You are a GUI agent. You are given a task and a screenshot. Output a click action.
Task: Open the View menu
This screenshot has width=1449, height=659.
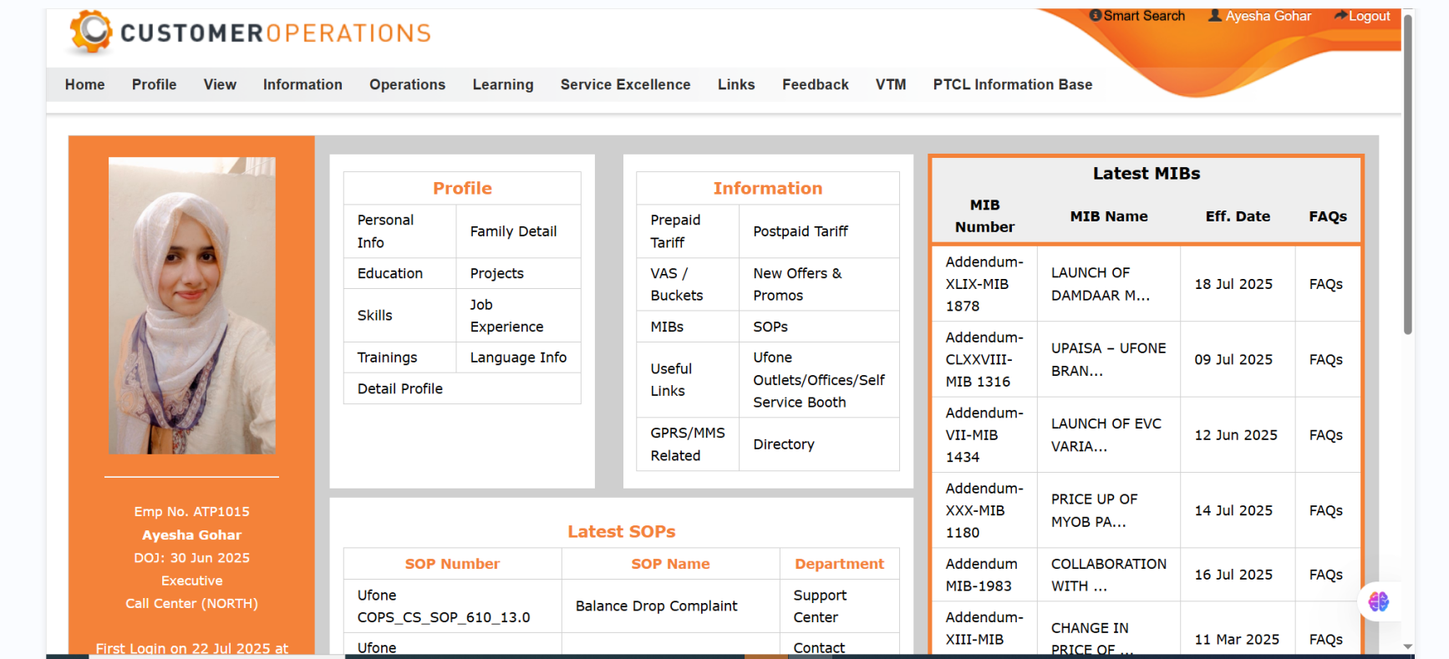pyautogui.click(x=220, y=84)
